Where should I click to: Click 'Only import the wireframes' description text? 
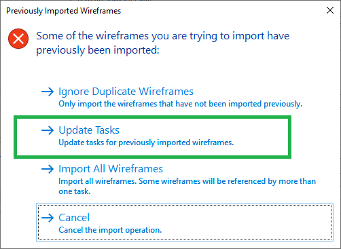pos(181,104)
